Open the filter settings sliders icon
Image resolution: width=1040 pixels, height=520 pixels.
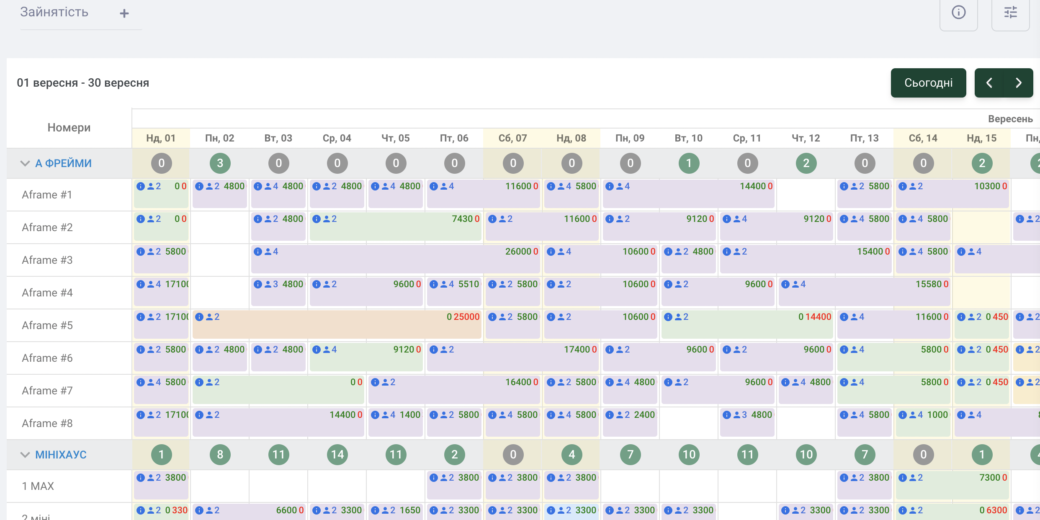click(1010, 13)
